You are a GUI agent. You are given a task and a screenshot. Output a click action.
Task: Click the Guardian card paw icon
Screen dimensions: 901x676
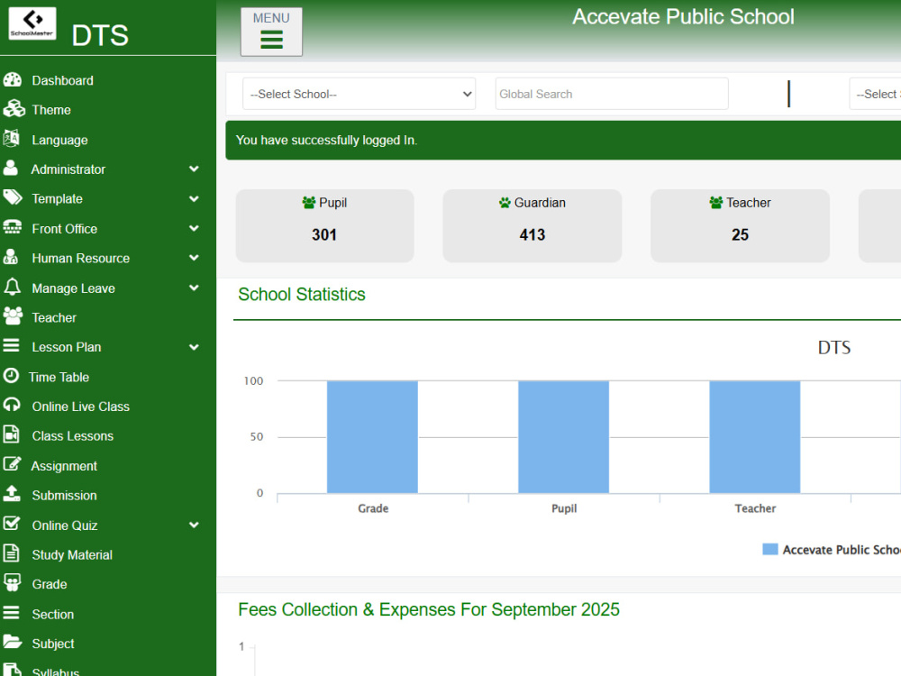(x=505, y=202)
